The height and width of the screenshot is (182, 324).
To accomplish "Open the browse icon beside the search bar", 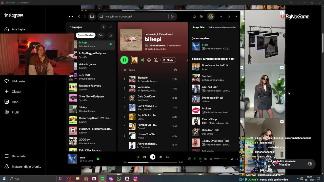I will (x=173, y=16).
